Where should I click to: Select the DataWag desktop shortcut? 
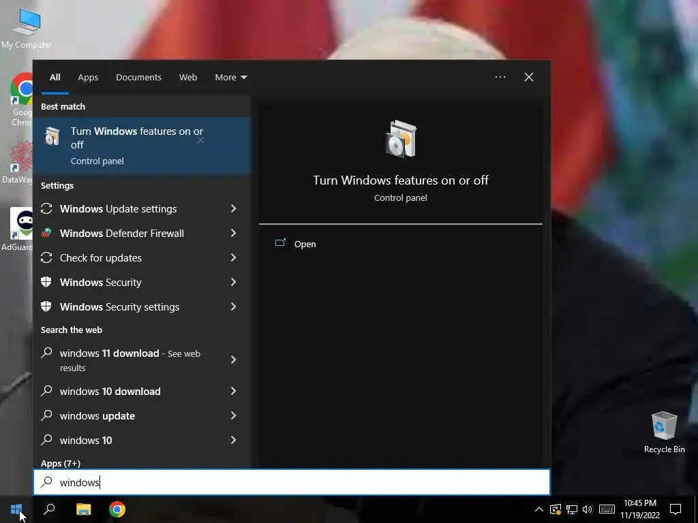tap(17, 162)
